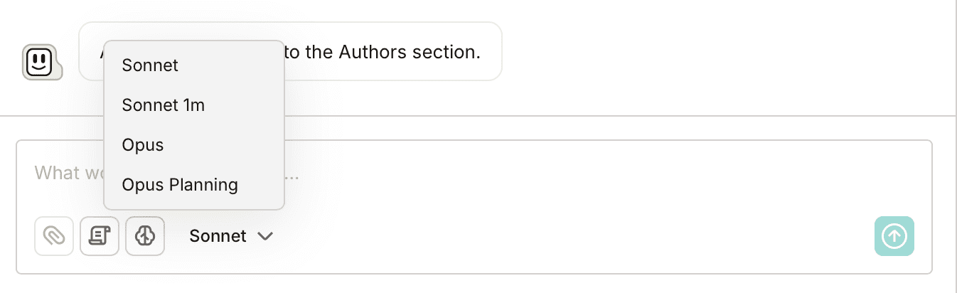Screen dimensions: 957x293
Task: Pick Opus from the model list
Action: 143,145
